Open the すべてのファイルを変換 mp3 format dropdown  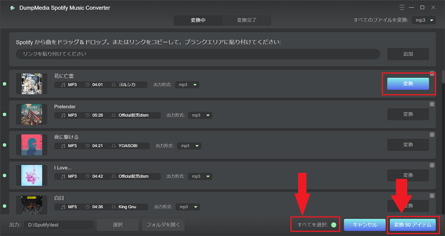click(x=424, y=20)
